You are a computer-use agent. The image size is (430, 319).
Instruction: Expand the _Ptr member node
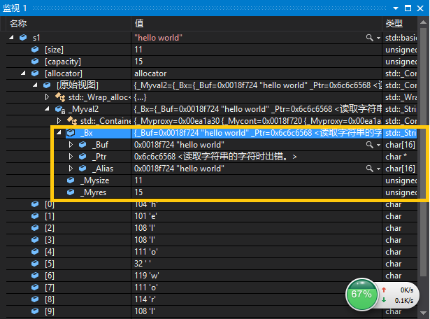71,156
